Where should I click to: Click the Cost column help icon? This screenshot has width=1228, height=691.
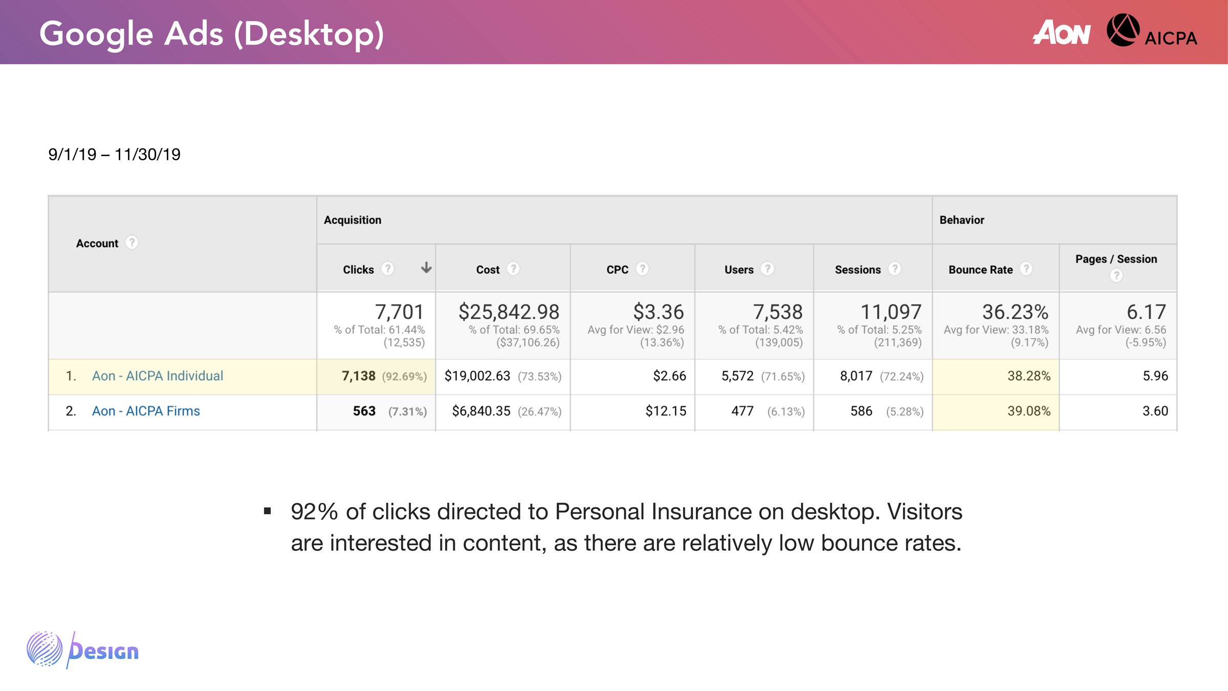513,269
